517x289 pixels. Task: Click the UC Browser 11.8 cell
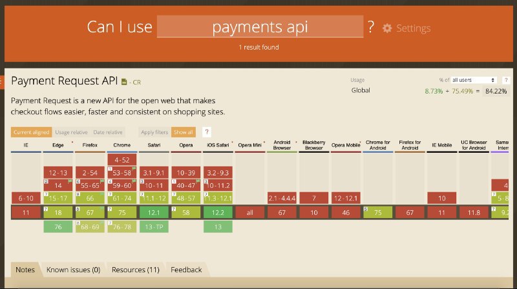click(x=474, y=212)
